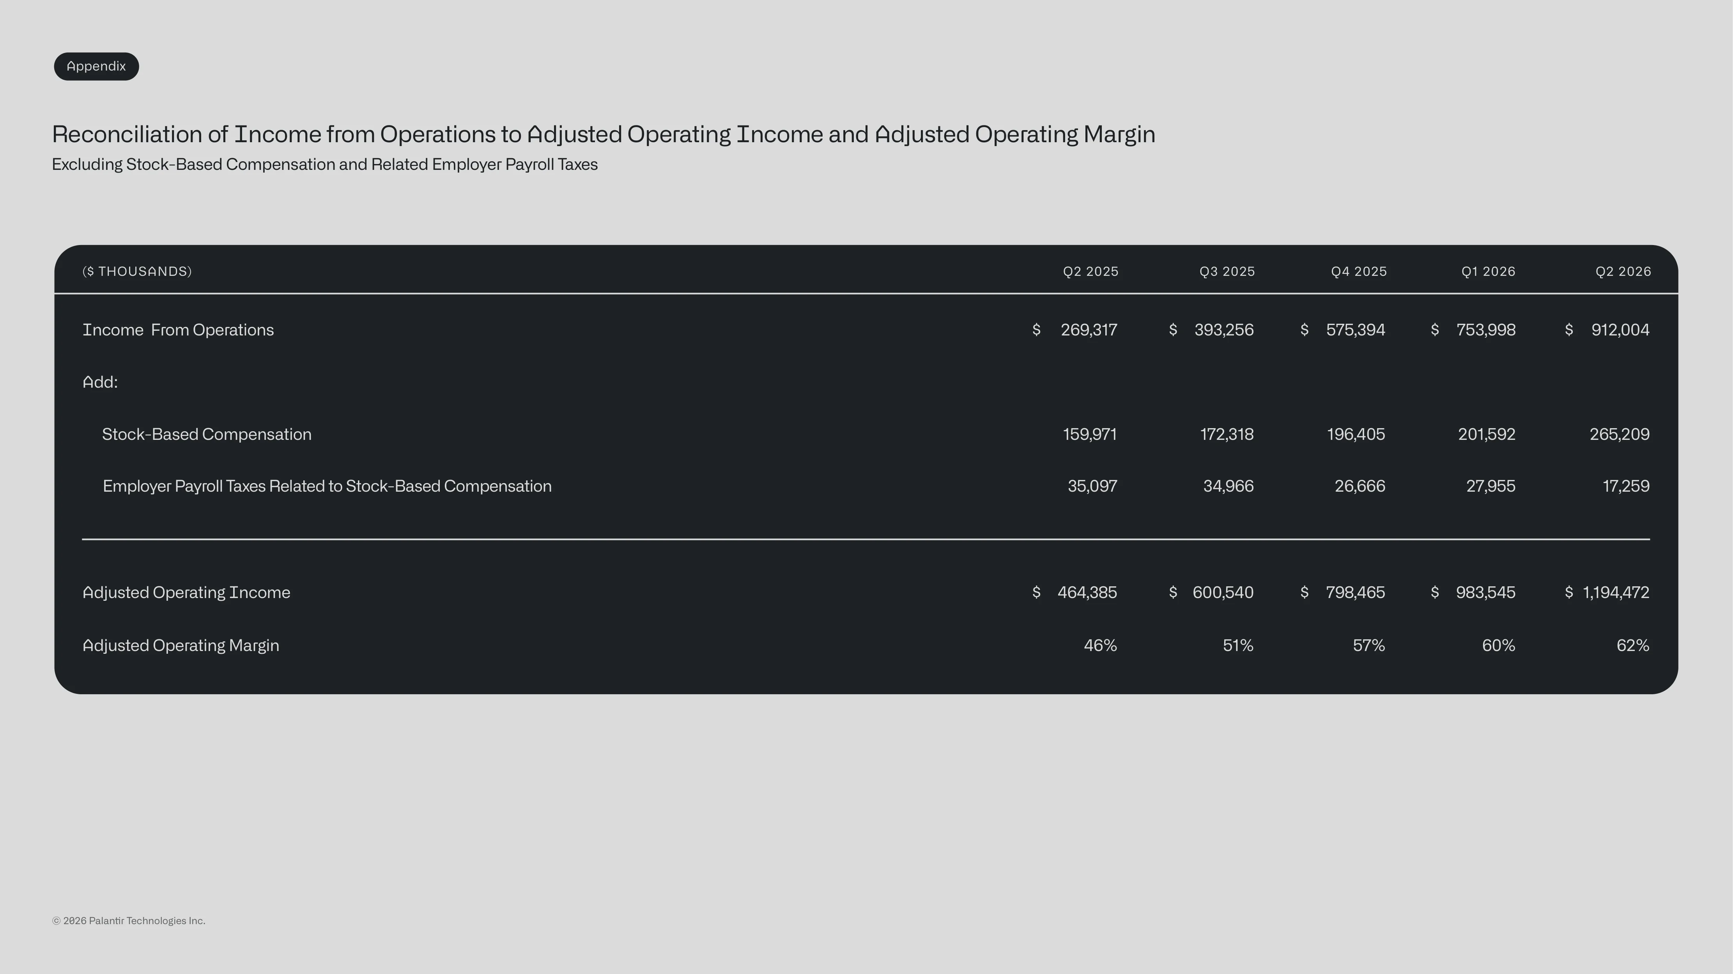The image size is (1733, 974).
Task: Click the Employer Payroll Taxes row label
Action: 327,487
